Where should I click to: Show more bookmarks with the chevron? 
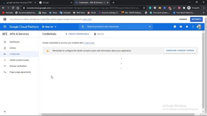tap(203, 13)
